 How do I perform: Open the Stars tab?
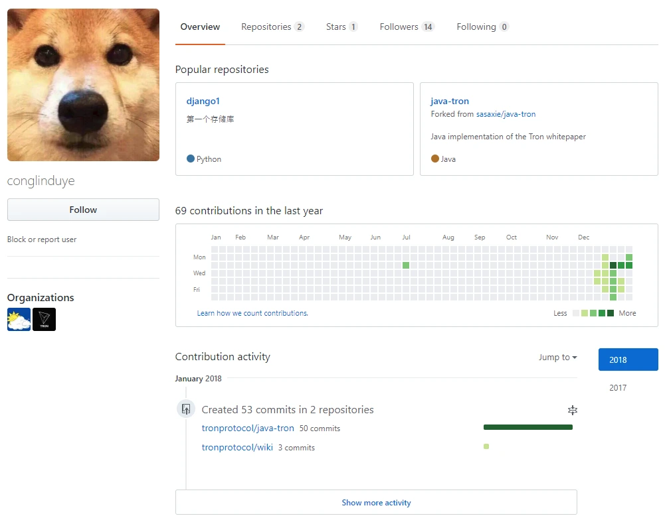point(342,27)
